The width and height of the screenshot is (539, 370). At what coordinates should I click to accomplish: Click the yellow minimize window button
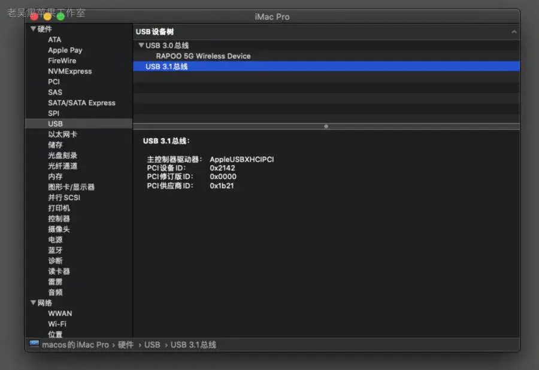(47, 16)
